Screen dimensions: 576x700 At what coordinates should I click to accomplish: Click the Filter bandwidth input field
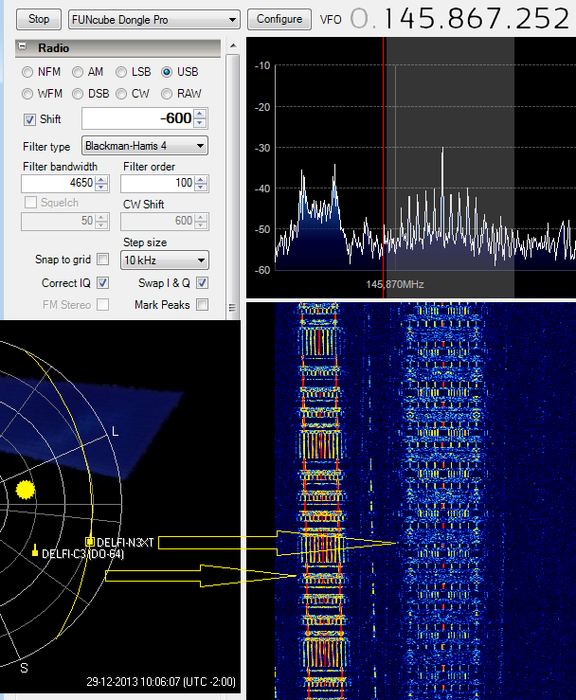[x=58, y=183]
